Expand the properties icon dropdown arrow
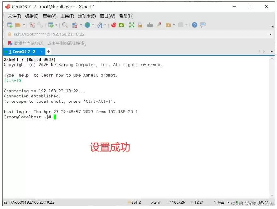 point(57,25)
